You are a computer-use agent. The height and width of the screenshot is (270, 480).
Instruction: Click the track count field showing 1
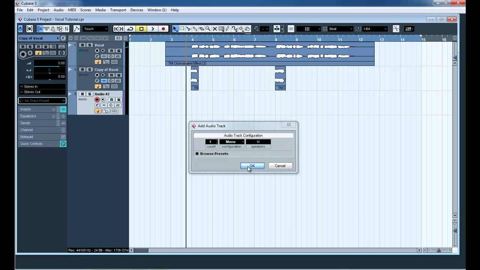(211, 142)
